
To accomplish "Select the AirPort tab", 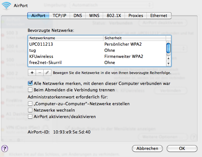I will (x=38, y=16).
